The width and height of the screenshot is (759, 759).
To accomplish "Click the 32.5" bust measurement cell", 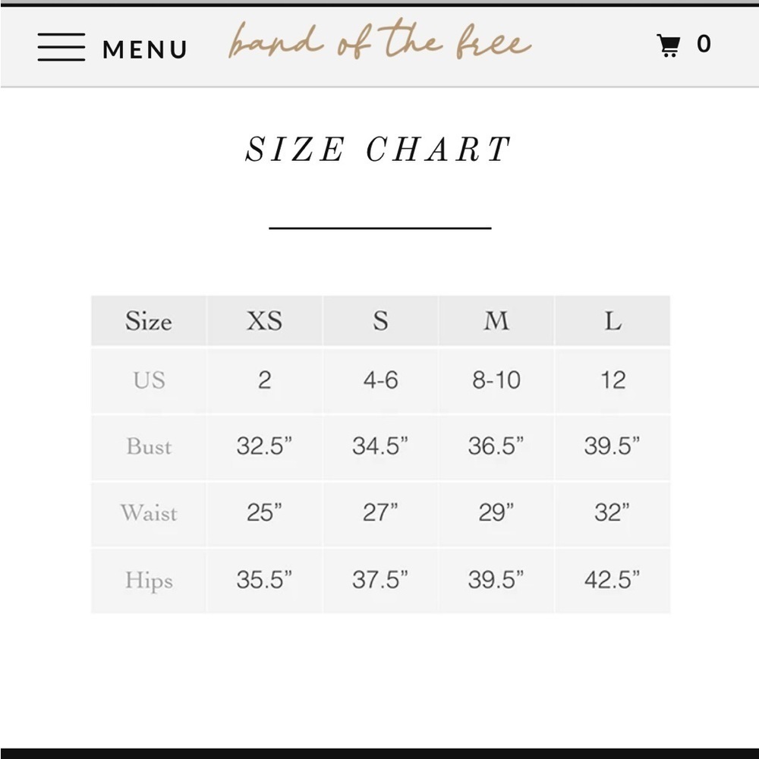I will (x=264, y=446).
